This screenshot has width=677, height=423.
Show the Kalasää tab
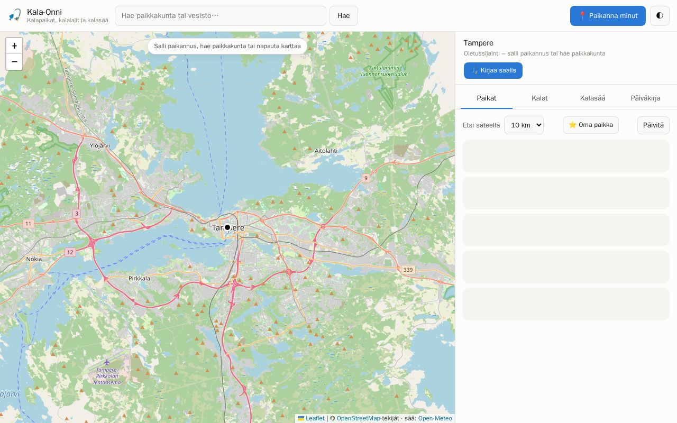[x=592, y=98]
